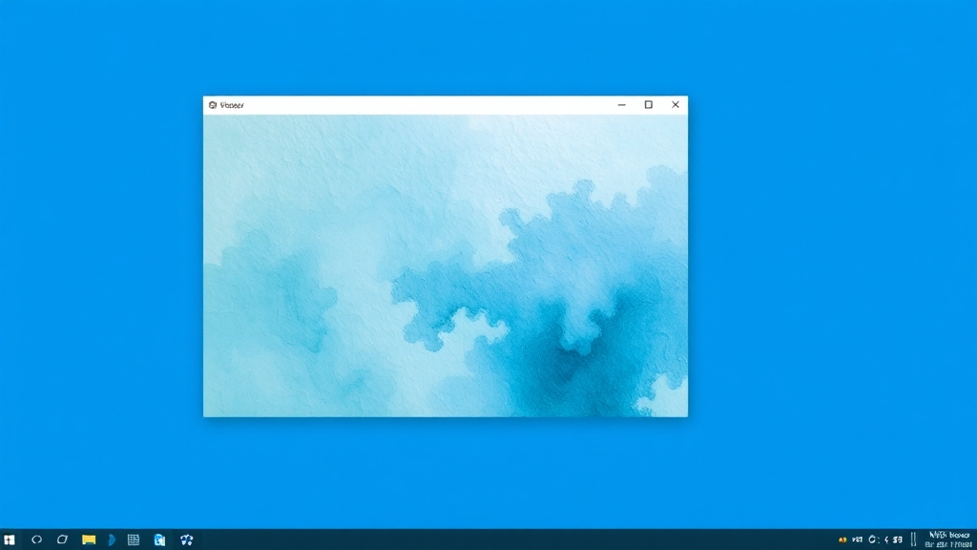Open the Windows Start menu
This screenshot has height=550, width=977.
click(x=10, y=539)
